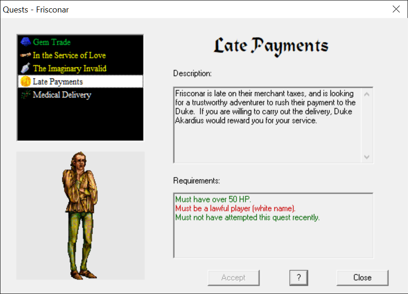
Task: Close the Quests window with the X
Action: click(x=396, y=9)
